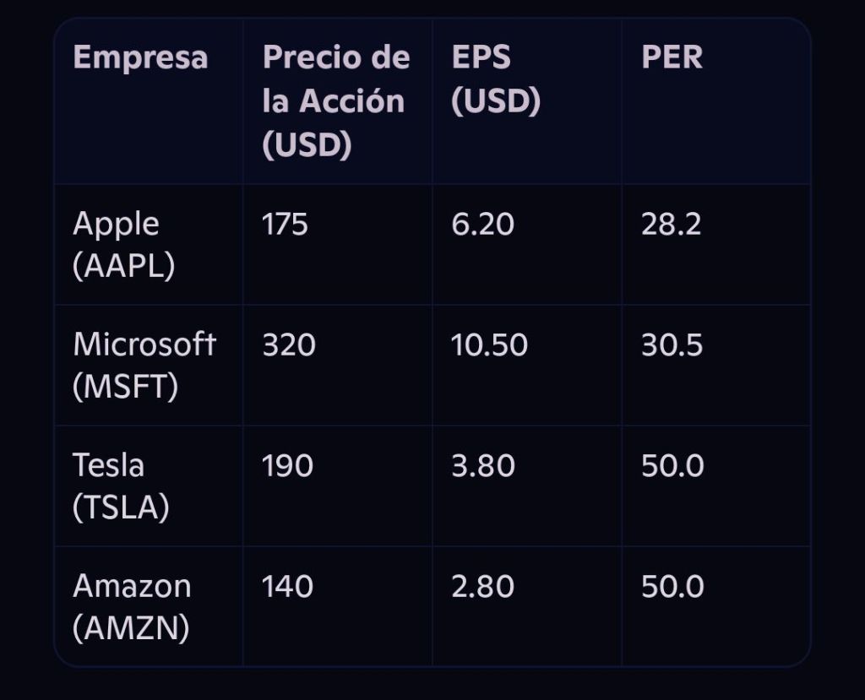
Task: Click Apple's stock price 175
Action: (285, 225)
